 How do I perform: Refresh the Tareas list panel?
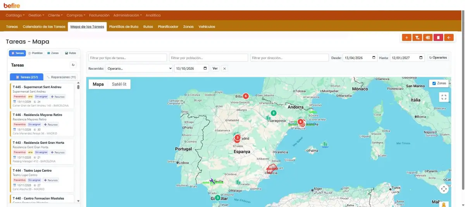point(73,65)
